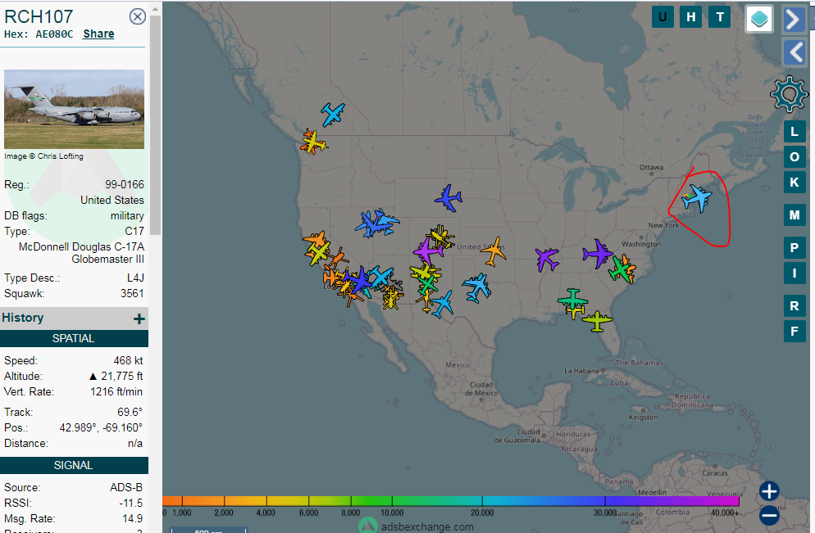Click the speed value 468 kt
This screenshot has height=533, width=815.
(128, 361)
